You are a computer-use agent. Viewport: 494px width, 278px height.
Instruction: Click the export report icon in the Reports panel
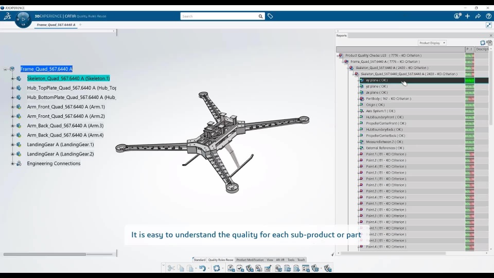(489, 43)
